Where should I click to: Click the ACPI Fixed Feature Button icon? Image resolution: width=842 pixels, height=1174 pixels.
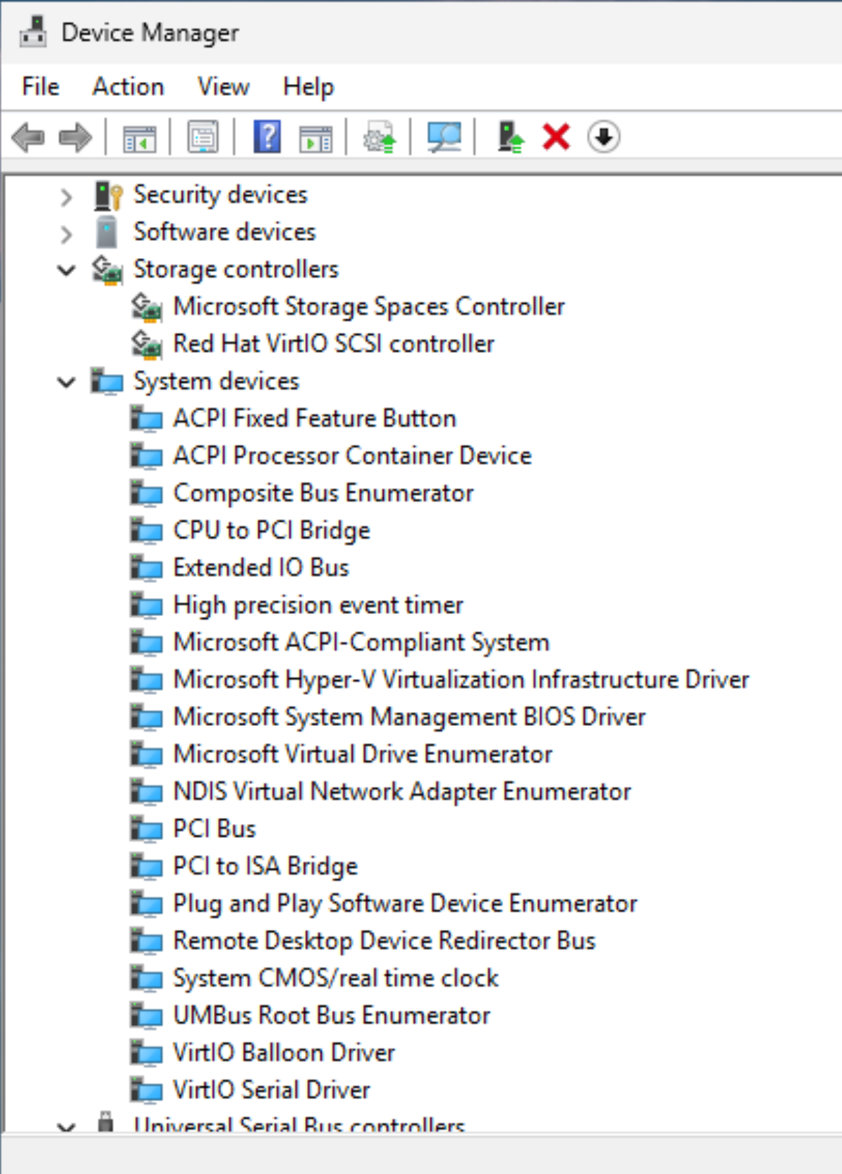[146, 419]
